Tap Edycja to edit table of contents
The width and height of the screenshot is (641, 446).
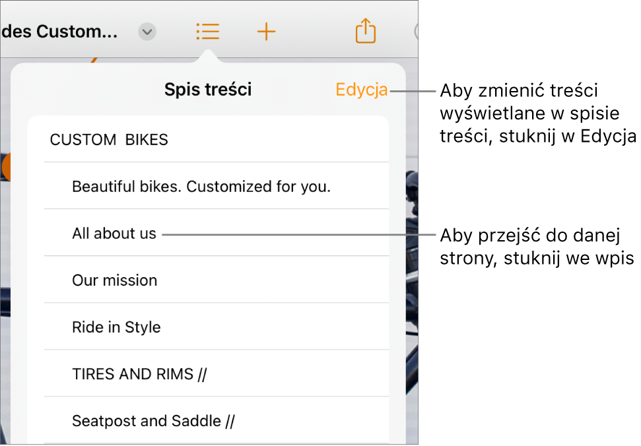click(x=361, y=90)
